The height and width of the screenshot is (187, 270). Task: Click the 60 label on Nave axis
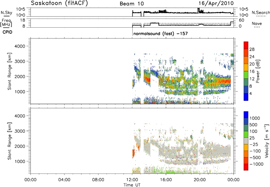pos(242,20)
